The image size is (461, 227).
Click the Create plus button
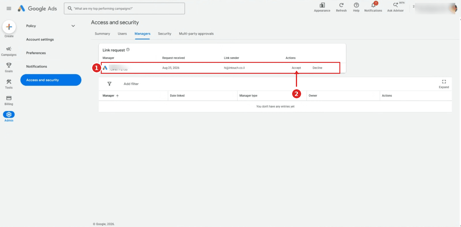coord(9,27)
